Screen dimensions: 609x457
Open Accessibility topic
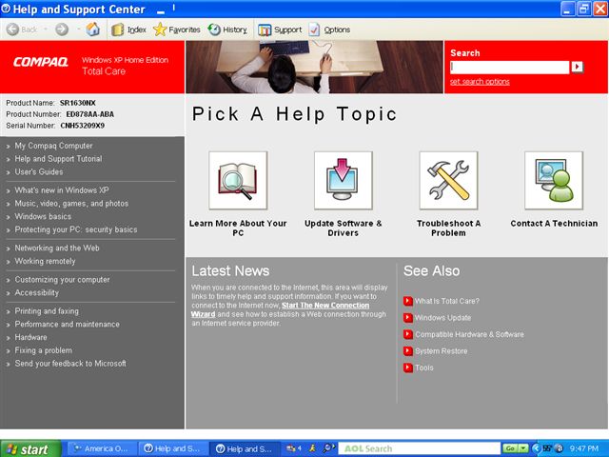coord(37,292)
